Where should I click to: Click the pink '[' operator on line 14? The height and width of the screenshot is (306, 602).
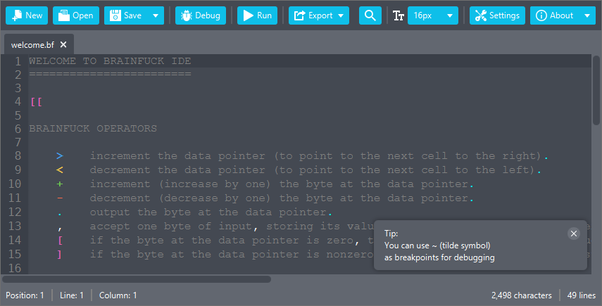60,241
